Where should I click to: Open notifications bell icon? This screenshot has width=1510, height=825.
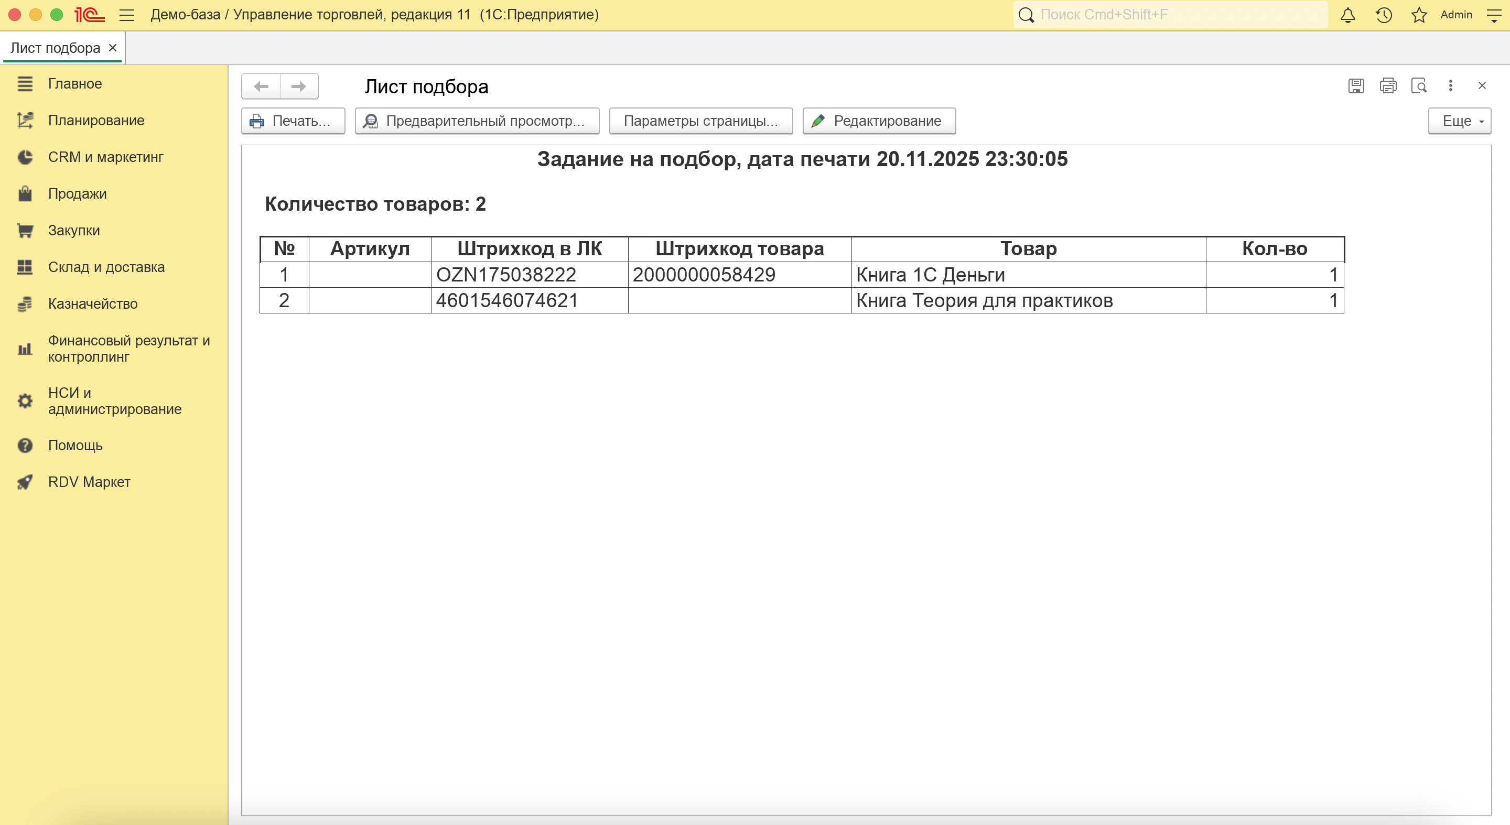click(x=1347, y=15)
